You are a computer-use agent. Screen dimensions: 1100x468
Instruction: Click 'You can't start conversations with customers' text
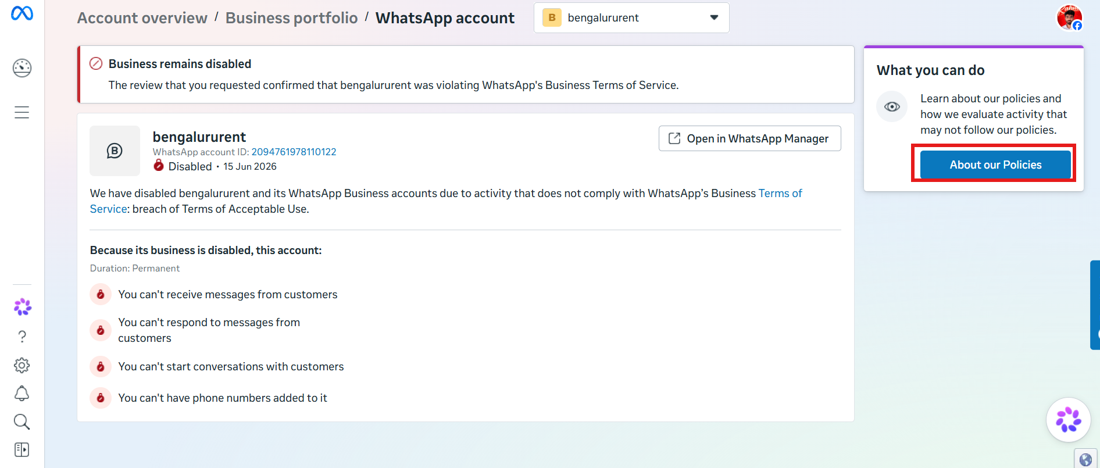pyautogui.click(x=231, y=366)
